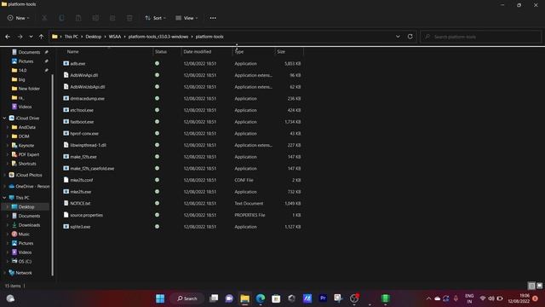Expand the address bar history dropdown

click(x=398, y=37)
